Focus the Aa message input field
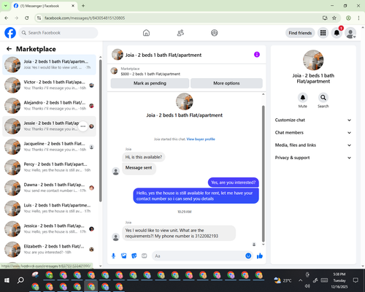Screen dimensions: 365x292 [199, 256]
